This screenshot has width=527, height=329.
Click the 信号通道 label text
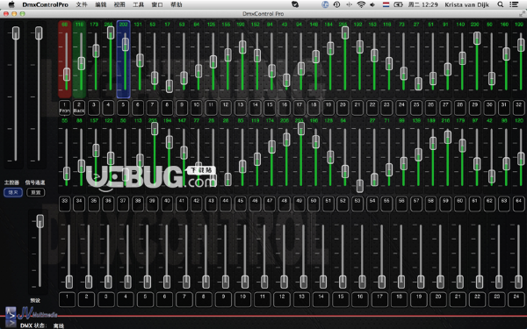pyautogui.click(x=35, y=182)
